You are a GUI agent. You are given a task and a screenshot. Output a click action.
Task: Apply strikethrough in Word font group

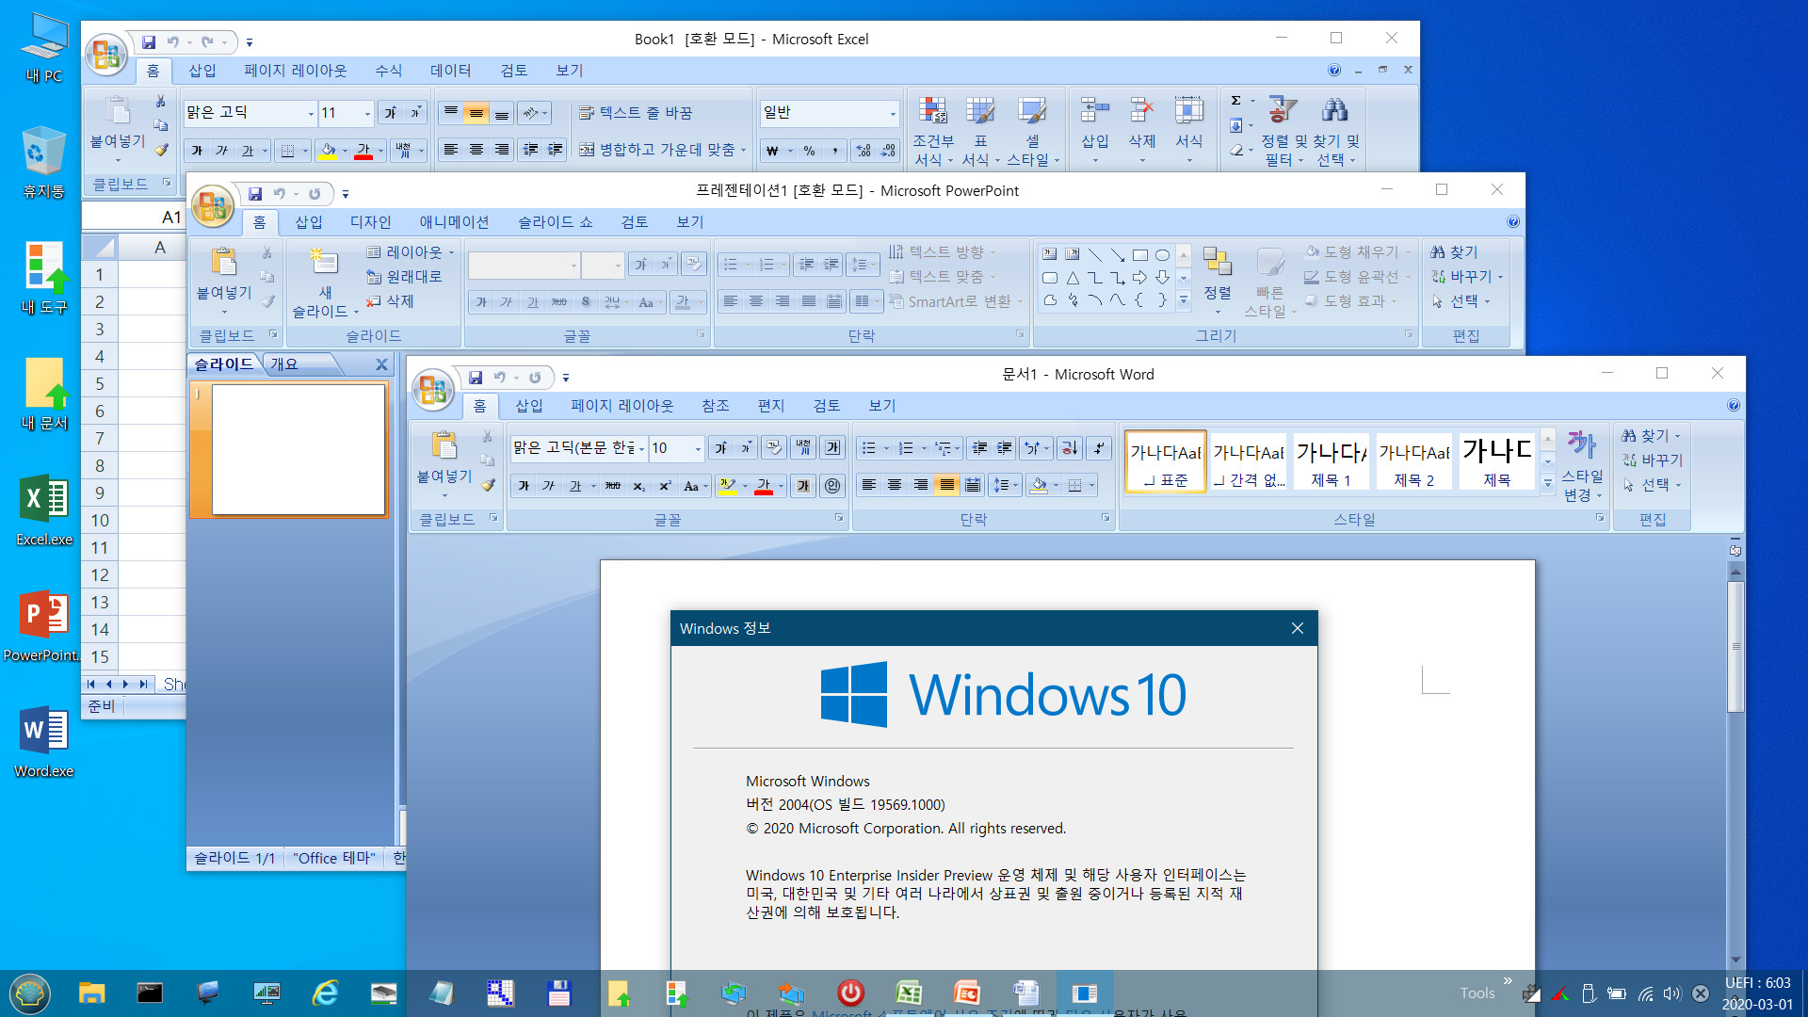coord(613,486)
